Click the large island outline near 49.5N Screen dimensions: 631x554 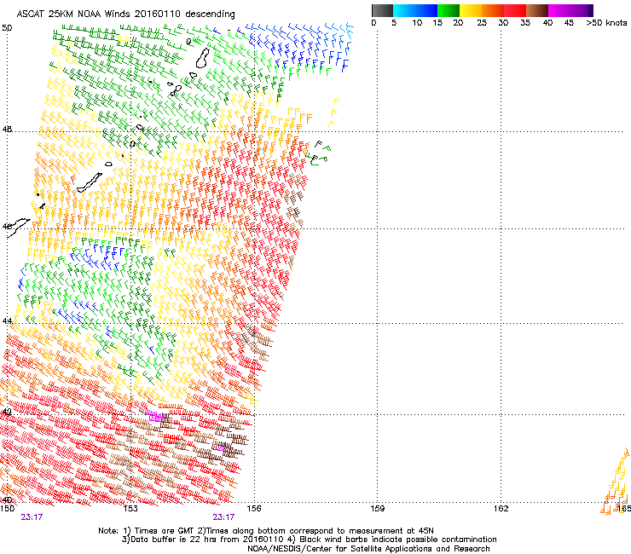point(203,58)
